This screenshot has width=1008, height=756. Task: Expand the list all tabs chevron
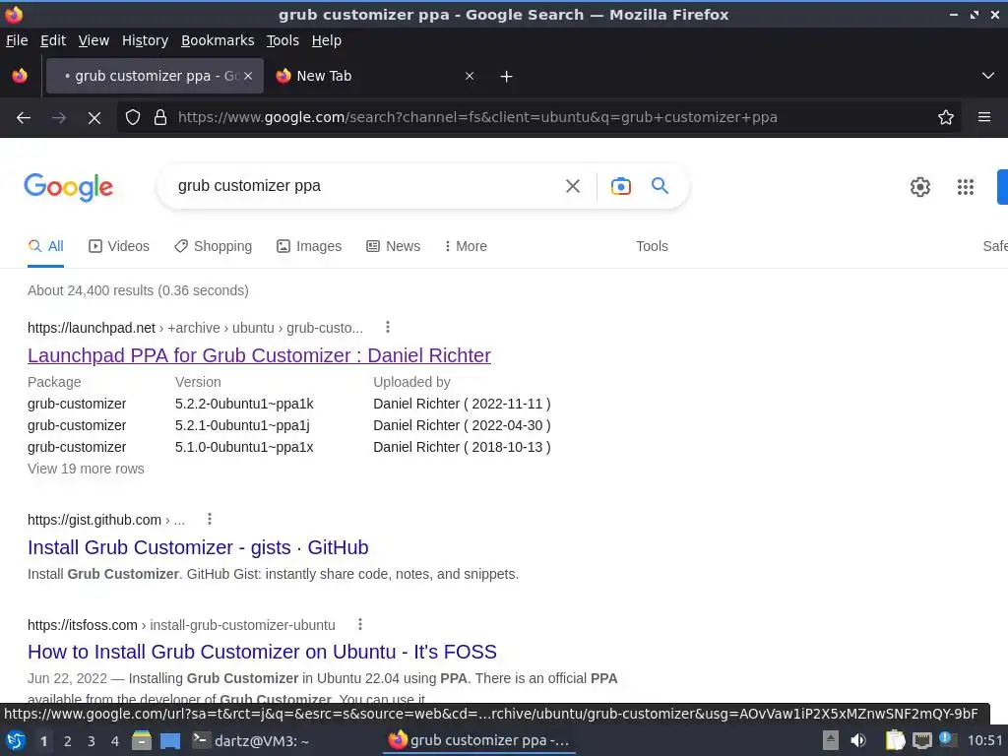coord(988,77)
